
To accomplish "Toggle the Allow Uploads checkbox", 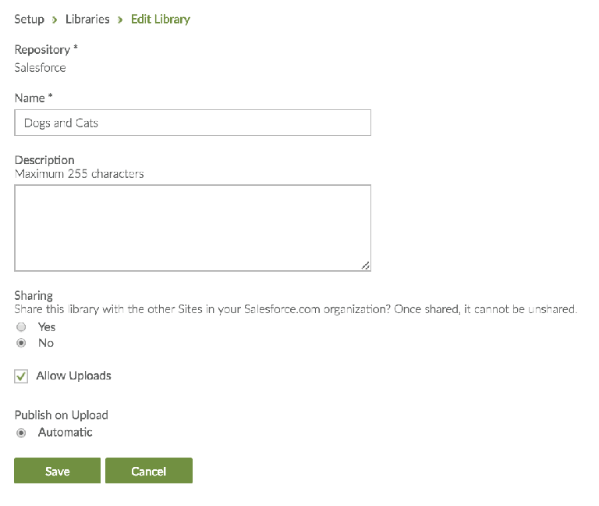I will (21, 376).
